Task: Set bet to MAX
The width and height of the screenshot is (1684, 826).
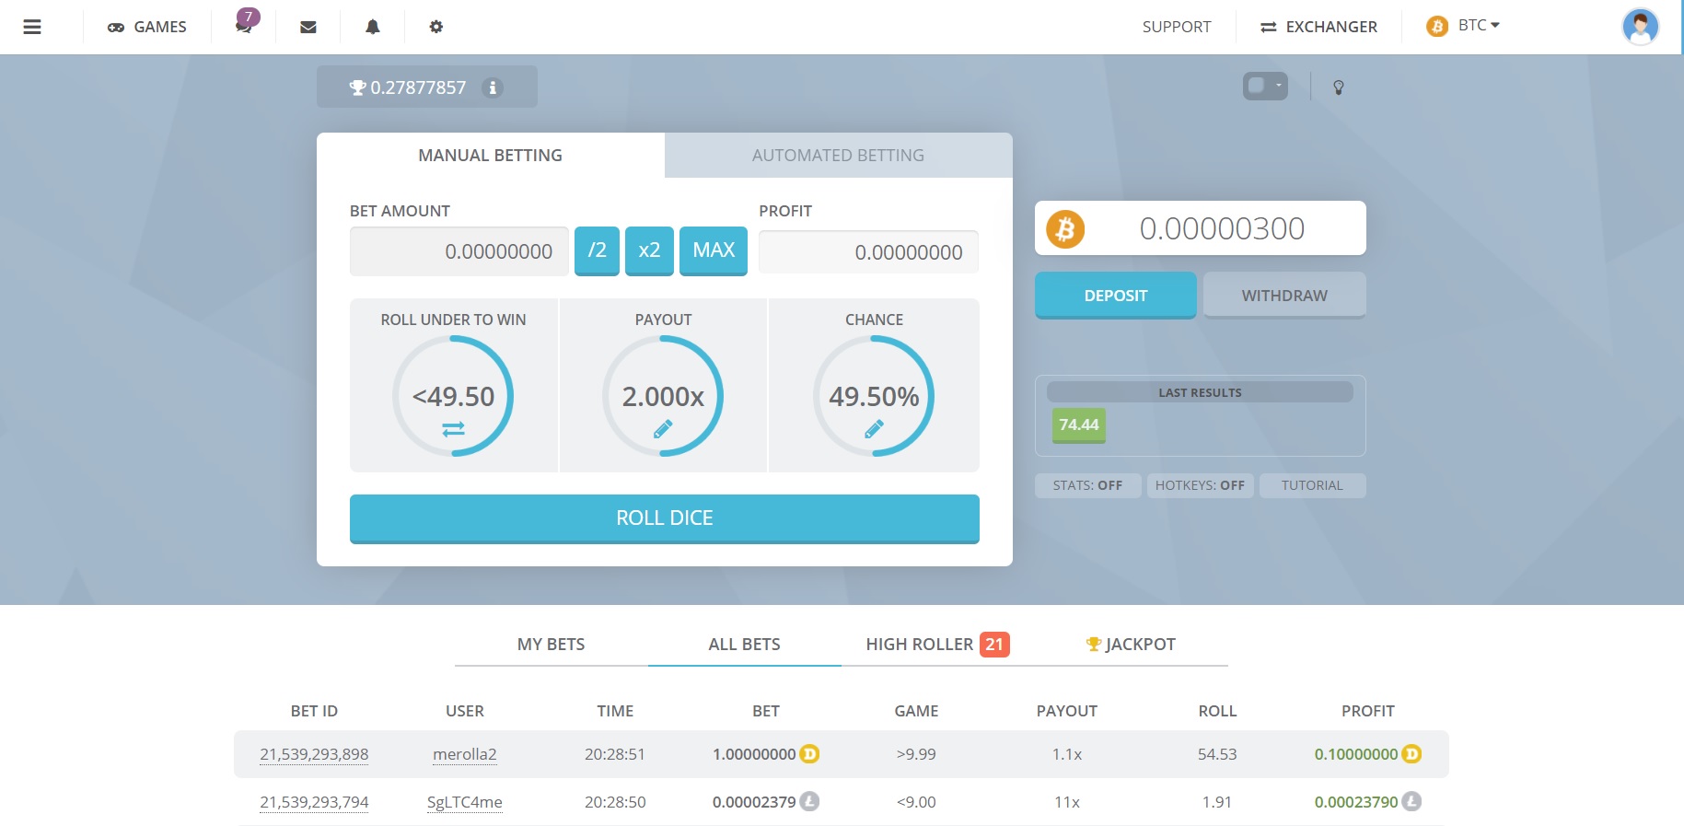Action: [714, 250]
